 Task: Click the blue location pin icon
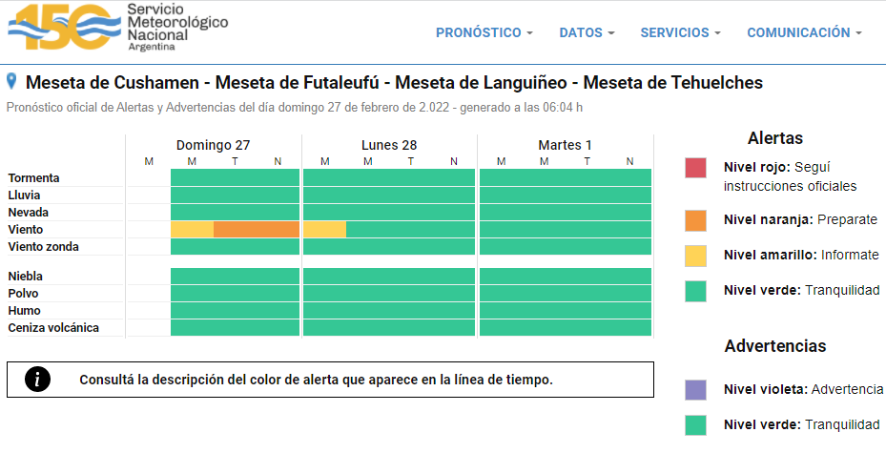pos(11,81)
